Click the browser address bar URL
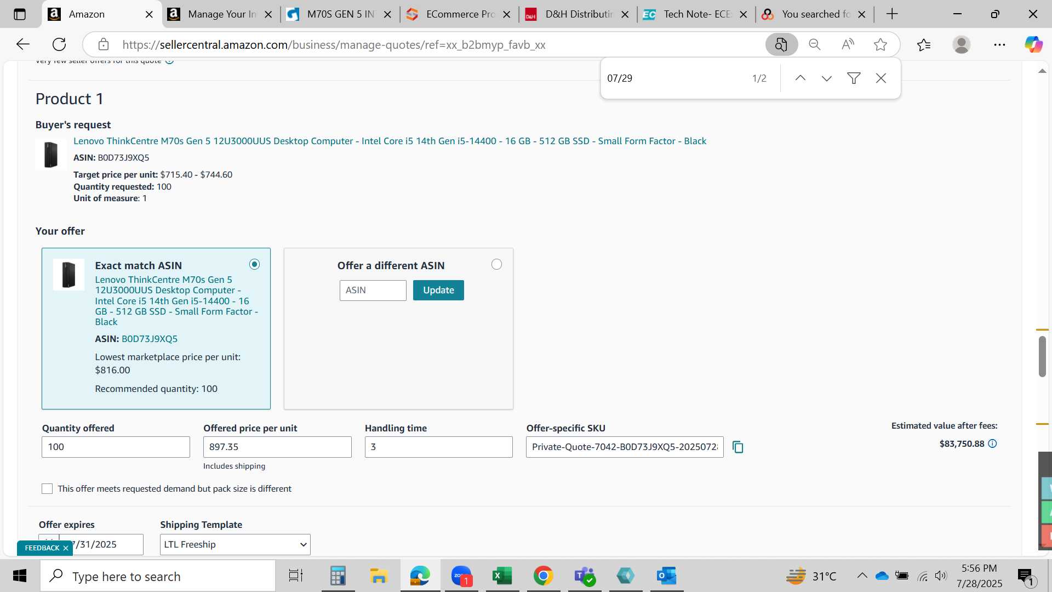The image size is (1052, 592). [x=334, y=45]
